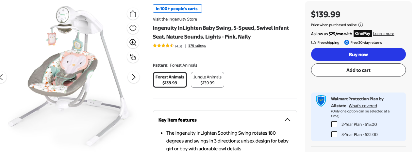Image resolution: width=416 pixels, height=152 pixels.
Task: Select the Jungle Animals pattern option
Action: [208, 80]
